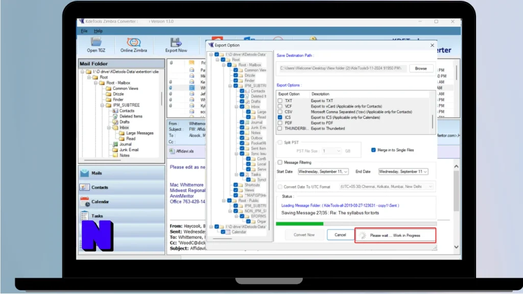Click the Save Destination Path field
The image size is (523, 294).
[342, 68]
